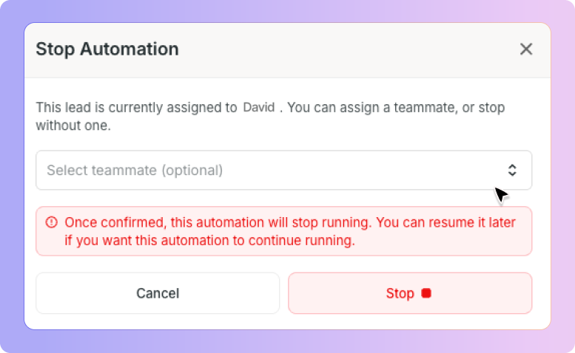This screenshot has width=575, height=353.
Task: Click the red warning message banner
Action: coord(284,231)
